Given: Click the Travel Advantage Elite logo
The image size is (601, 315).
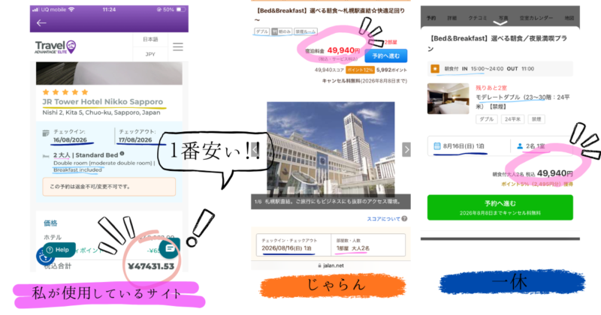Looking at the screenshot, I should [56, 47].
